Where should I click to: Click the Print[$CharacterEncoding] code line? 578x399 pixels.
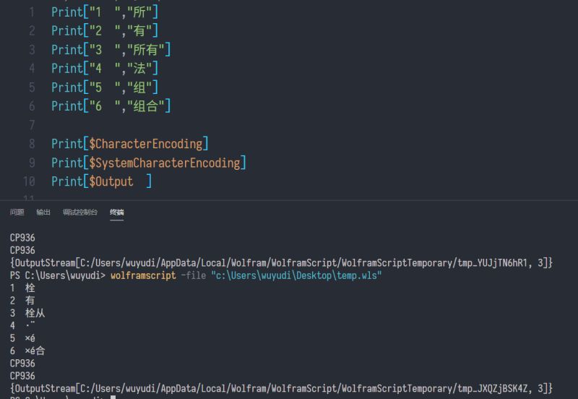click(130, 144)
